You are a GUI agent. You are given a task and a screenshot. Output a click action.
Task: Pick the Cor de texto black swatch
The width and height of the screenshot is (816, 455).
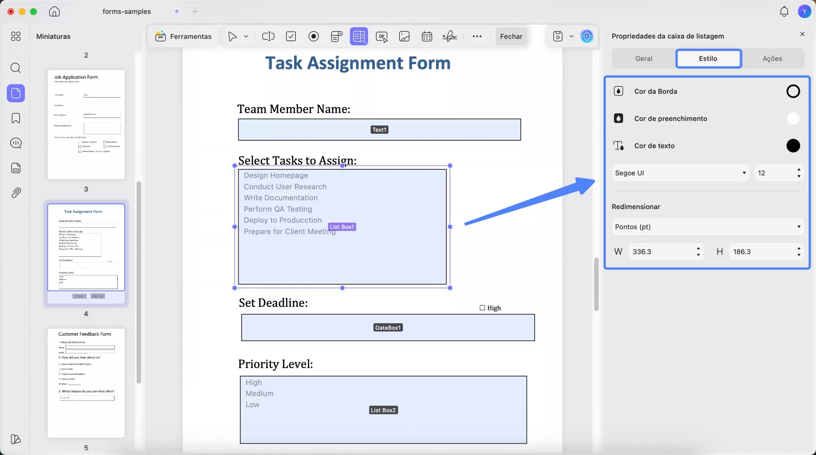(x=793, y=146)
